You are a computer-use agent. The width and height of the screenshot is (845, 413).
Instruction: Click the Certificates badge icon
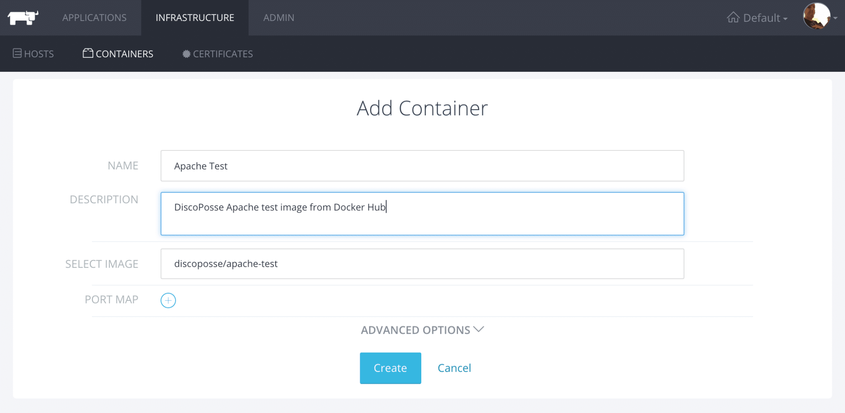(x=186, y=54)
